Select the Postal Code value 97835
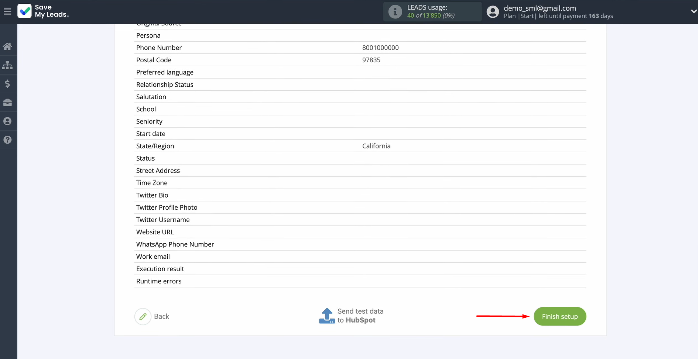 tap(371, 60)
